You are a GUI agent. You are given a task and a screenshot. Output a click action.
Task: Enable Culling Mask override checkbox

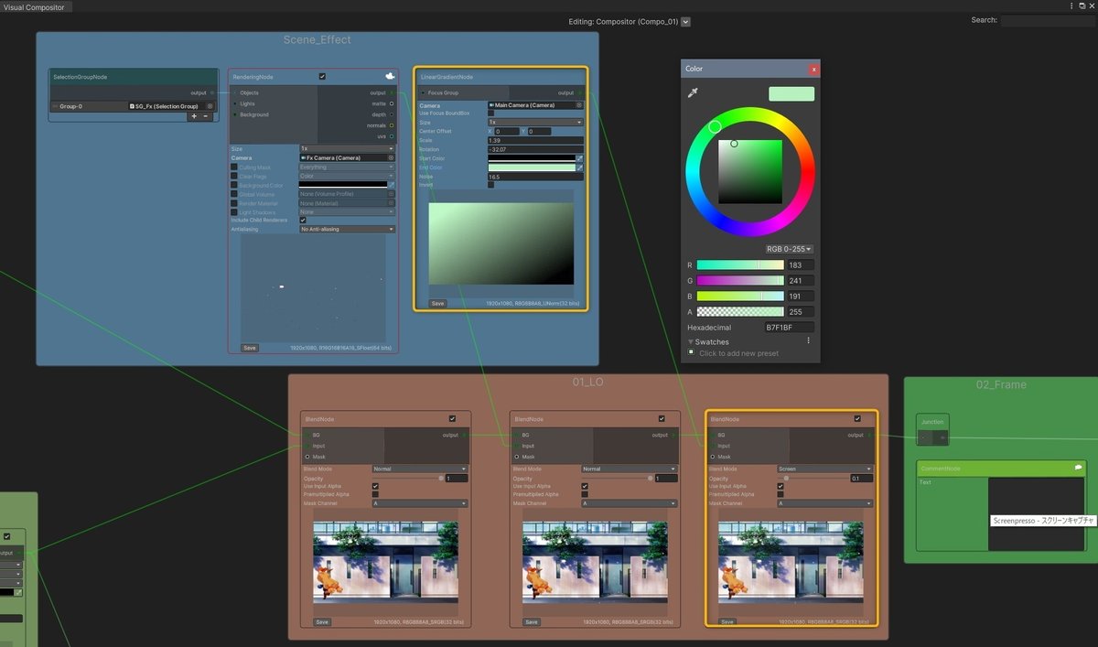[234, 167]
